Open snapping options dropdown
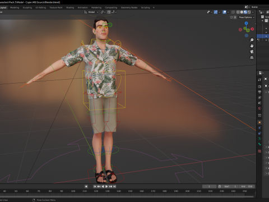 click(114, 12)
